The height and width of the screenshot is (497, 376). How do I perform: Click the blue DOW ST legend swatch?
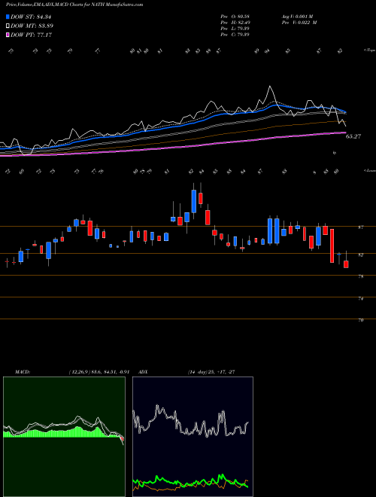(8, 17)
